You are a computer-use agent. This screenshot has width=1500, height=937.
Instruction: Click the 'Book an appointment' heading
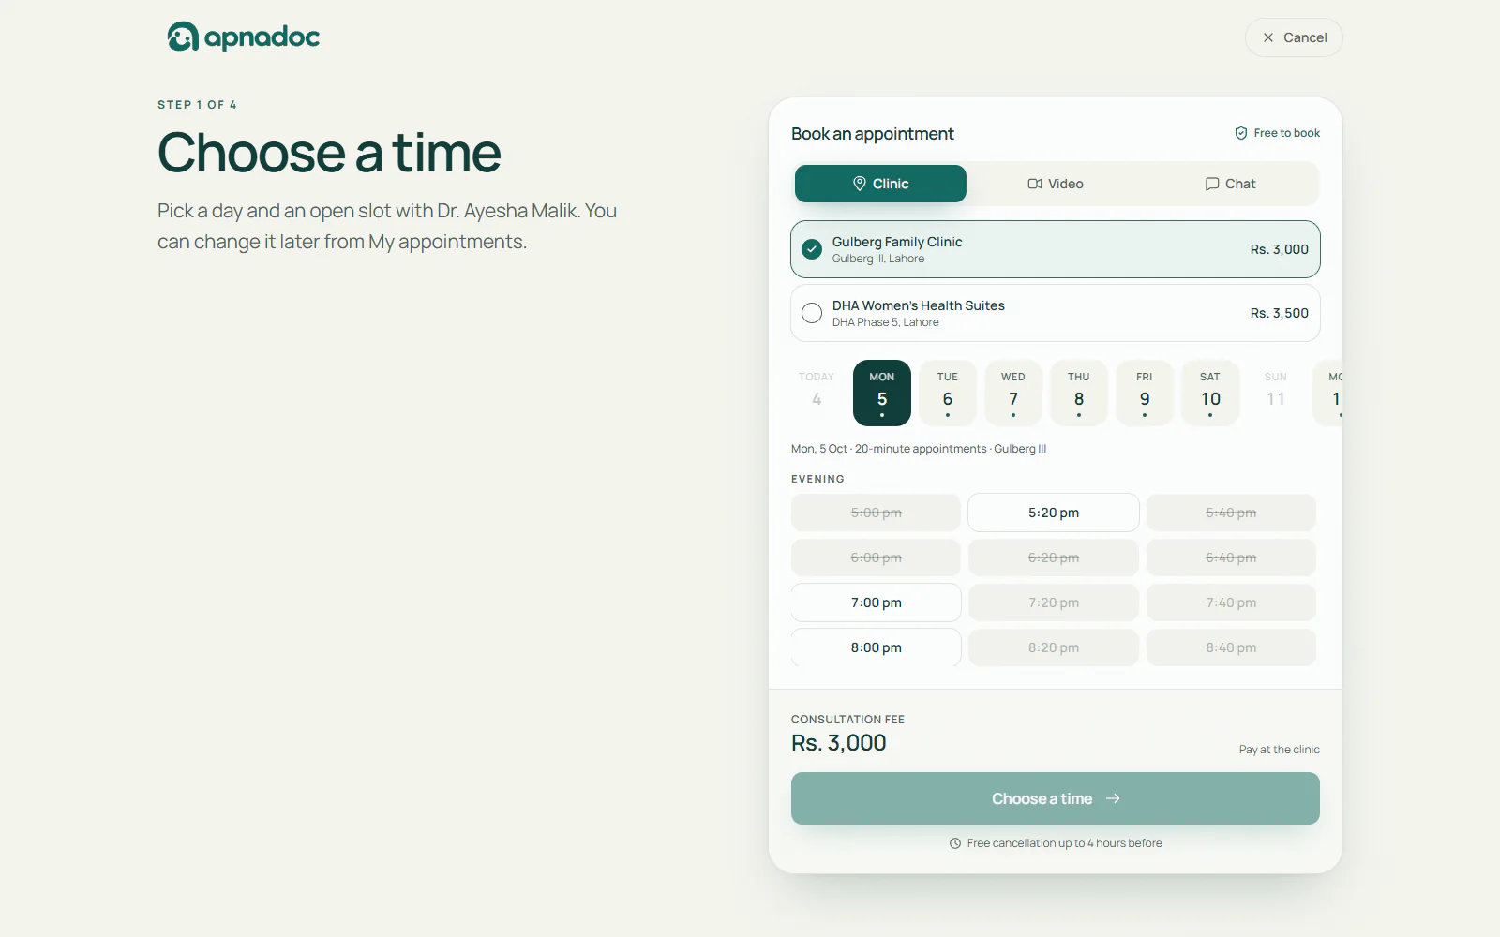click(x=873, y=134)
